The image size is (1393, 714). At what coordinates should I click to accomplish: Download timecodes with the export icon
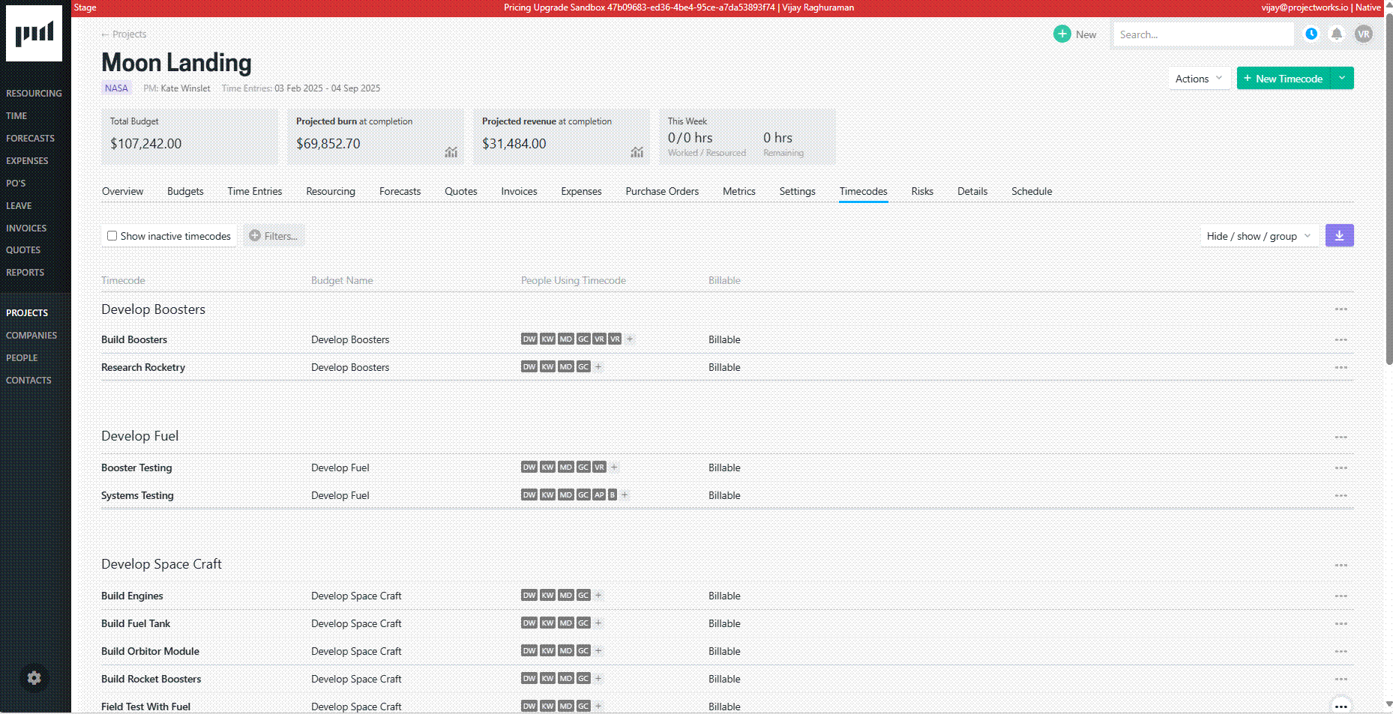click(x=1339, y=235)
